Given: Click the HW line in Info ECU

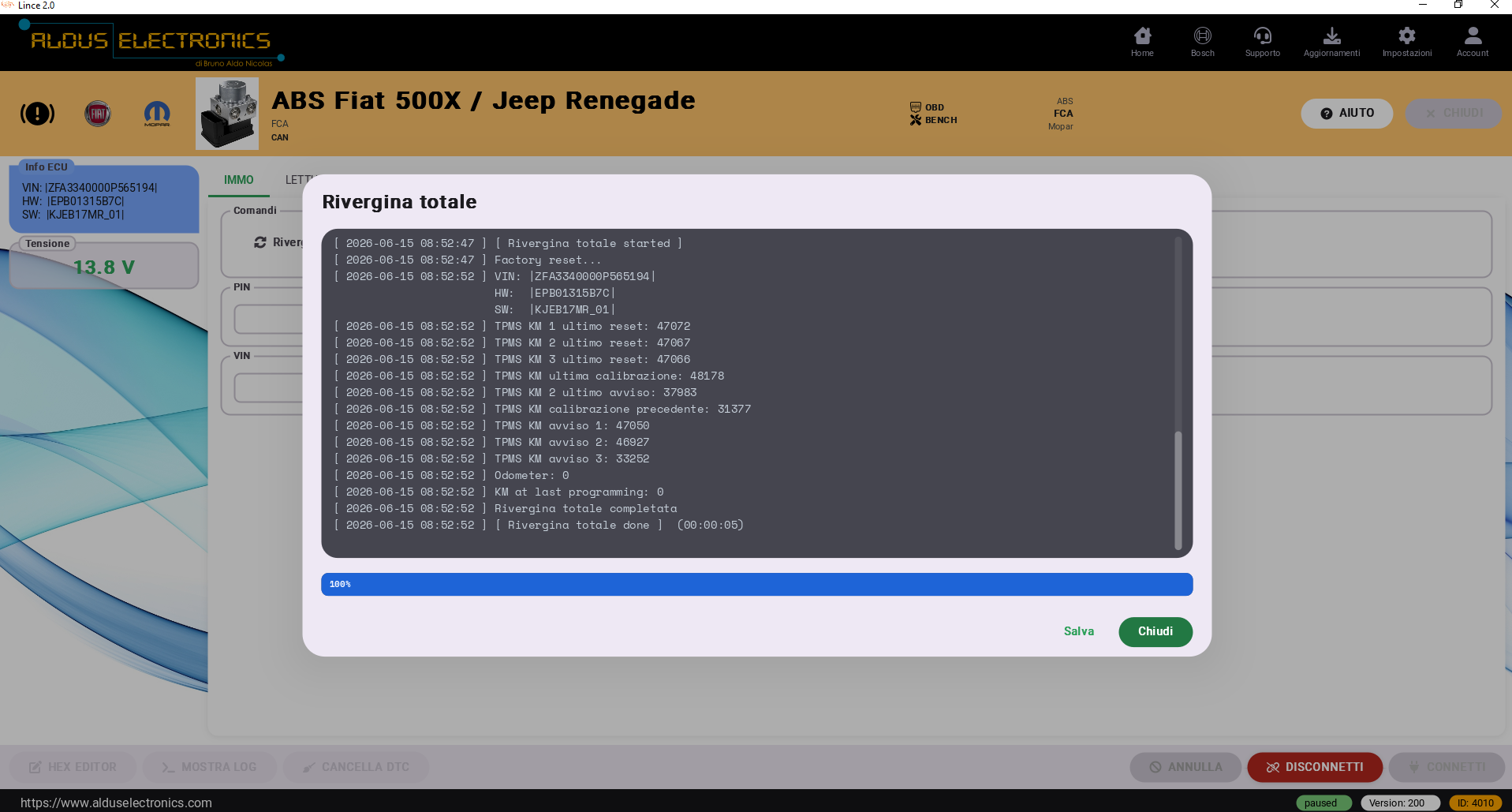Looking at the screenshot, I should click(73, 201).
